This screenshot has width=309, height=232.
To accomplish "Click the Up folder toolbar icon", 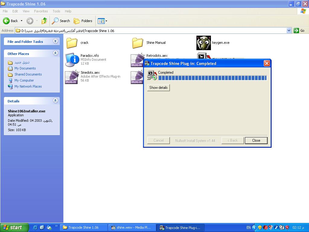I will [x=44, y=21].
